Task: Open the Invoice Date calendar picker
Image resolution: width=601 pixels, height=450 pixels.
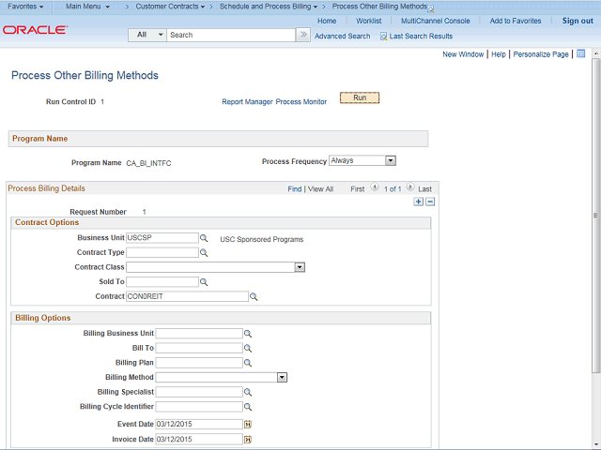Action: [248, 439]
